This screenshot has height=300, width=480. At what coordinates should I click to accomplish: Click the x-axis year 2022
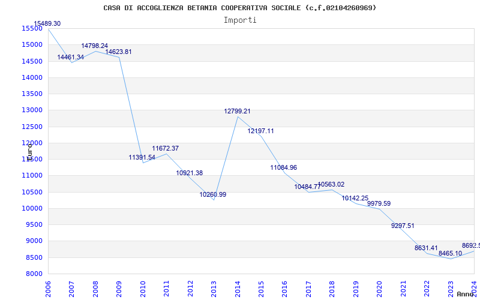(x=427, y=289)
